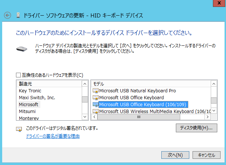Select Microsoft USB Office Keyboard model

point(132,98)
